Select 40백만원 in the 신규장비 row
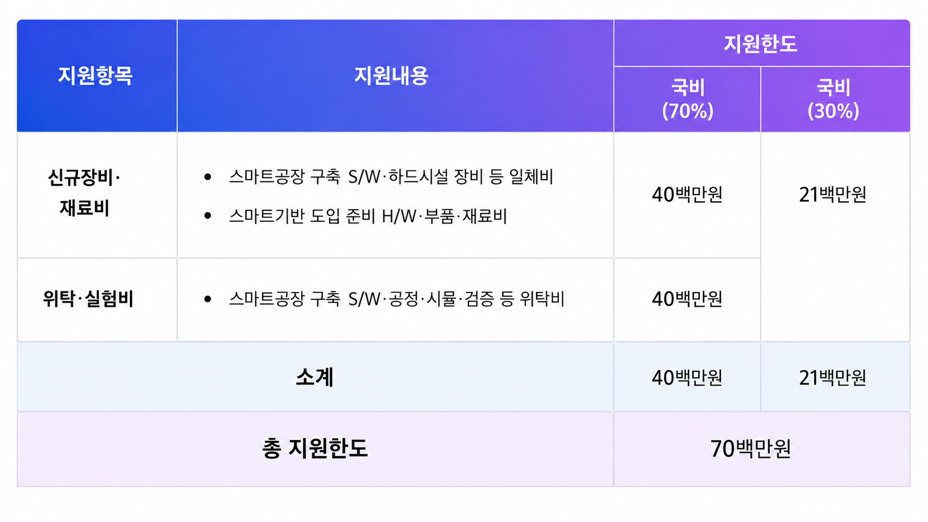The image size is (928, 522). pos(687,195)
